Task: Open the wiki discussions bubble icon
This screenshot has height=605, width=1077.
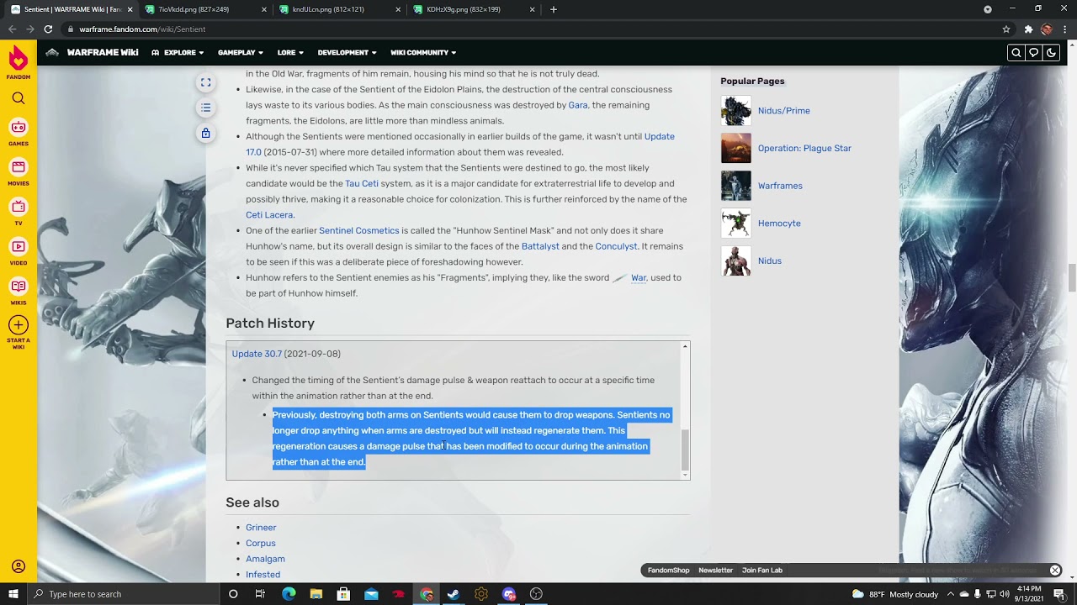Action: tap(1034, 52)
